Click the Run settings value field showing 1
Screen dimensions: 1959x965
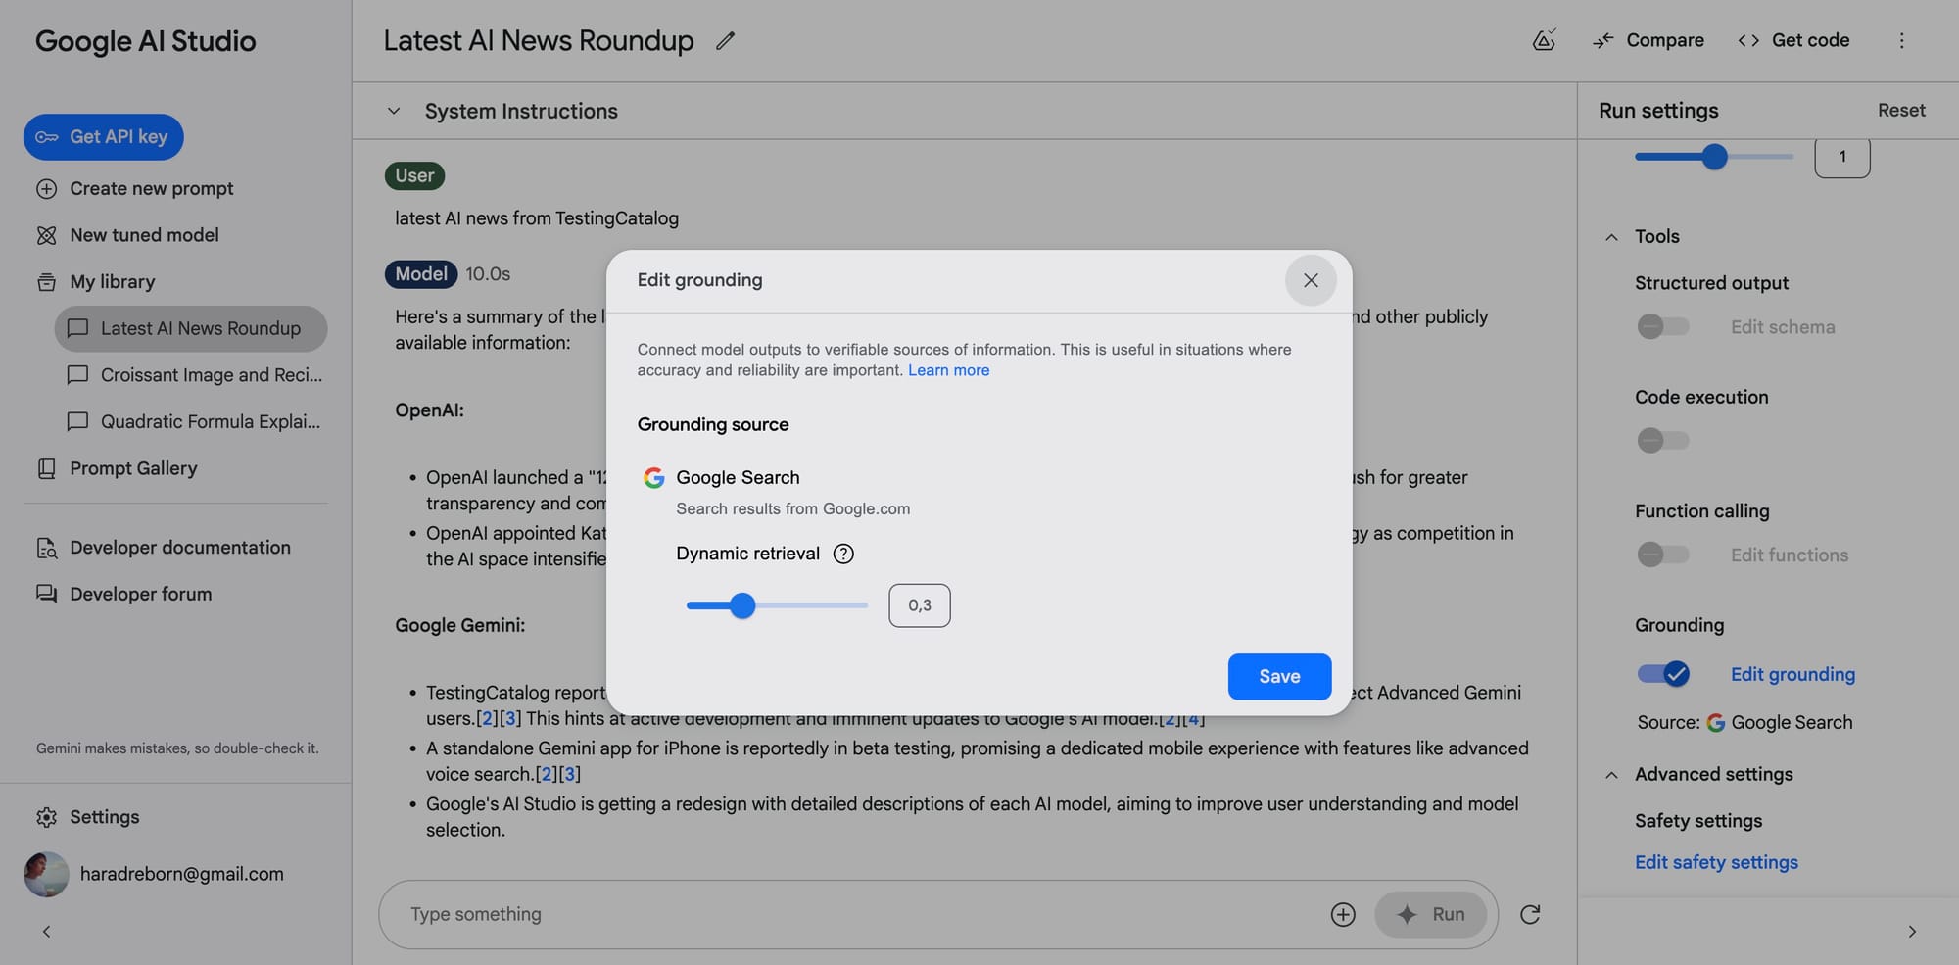click(x=1842, y=158)
